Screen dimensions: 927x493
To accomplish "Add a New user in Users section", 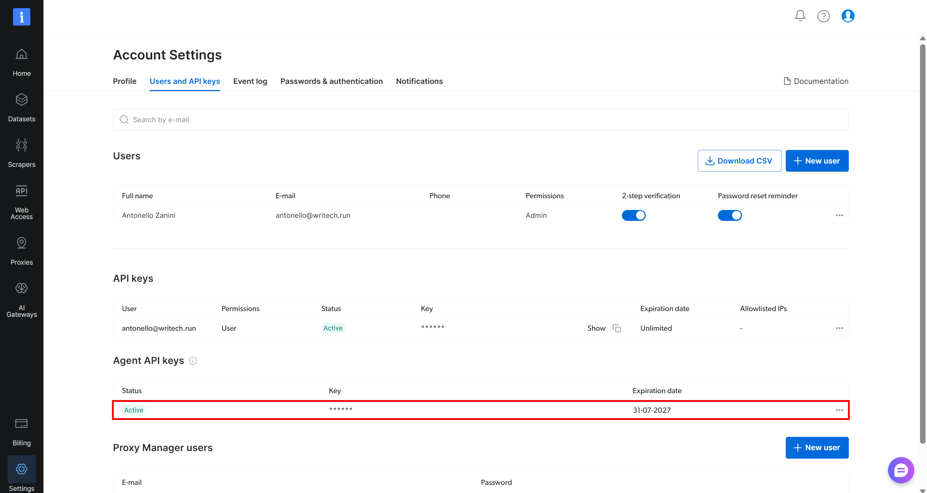I will 817,161.
